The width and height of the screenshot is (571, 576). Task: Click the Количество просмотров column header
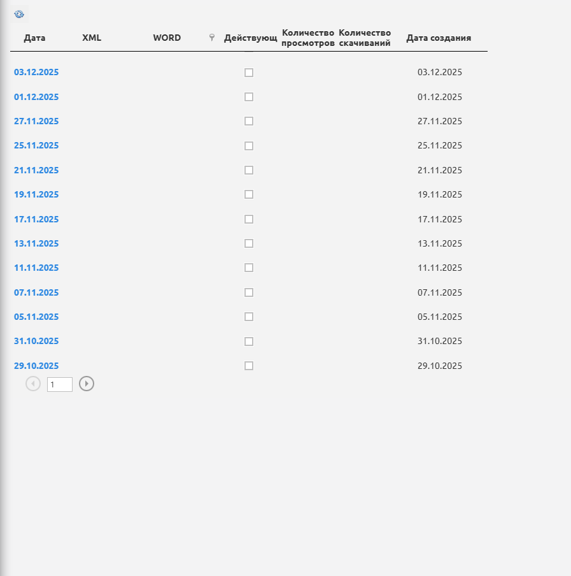[x=308, y=38]
